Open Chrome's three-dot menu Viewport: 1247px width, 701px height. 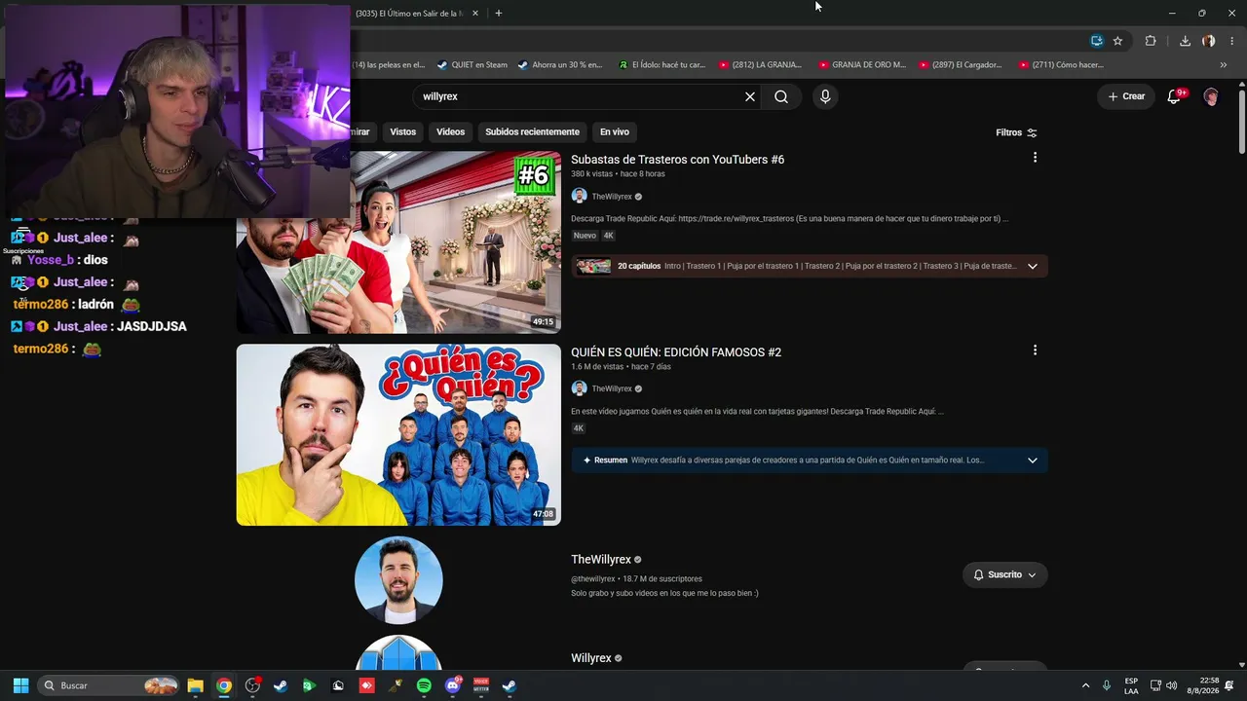(1232, 41)
